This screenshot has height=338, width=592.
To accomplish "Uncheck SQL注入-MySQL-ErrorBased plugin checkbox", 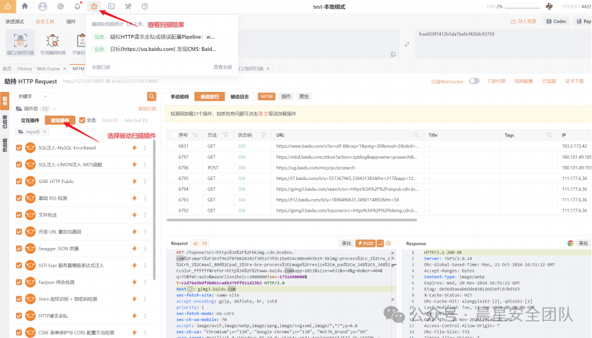I will [x=19, y=148].
